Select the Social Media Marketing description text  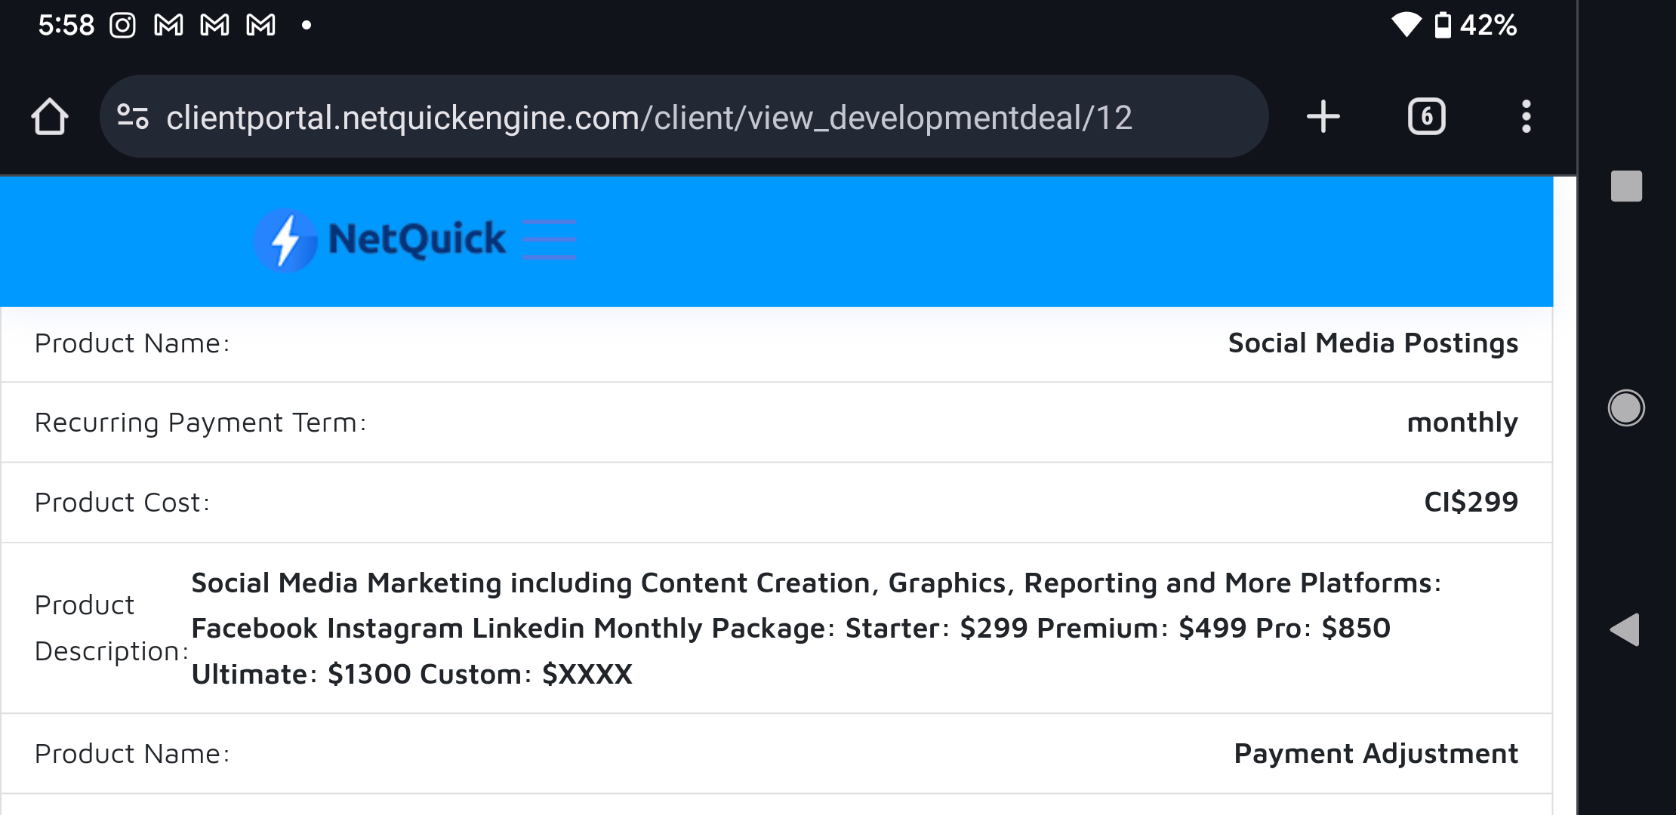816,629
